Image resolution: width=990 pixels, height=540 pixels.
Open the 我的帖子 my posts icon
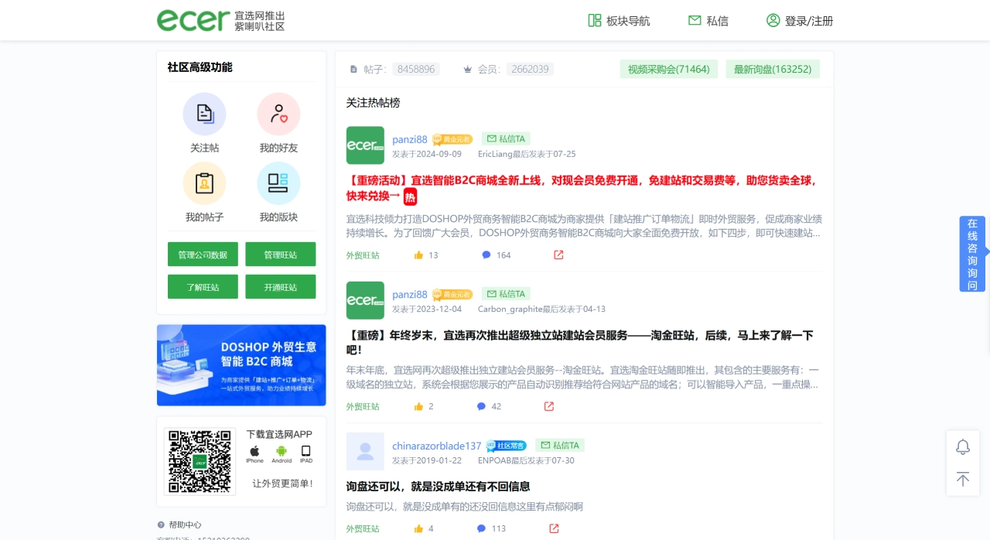204,183
